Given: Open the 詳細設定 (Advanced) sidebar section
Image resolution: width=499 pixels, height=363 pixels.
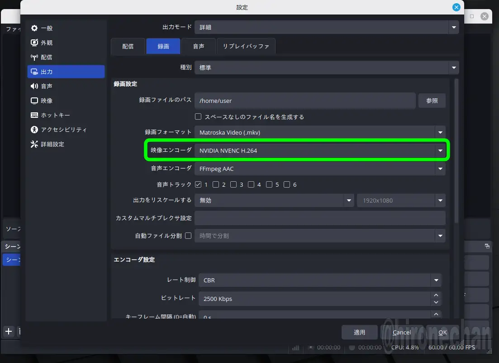Looking at the screenshot, I should 52,144.
